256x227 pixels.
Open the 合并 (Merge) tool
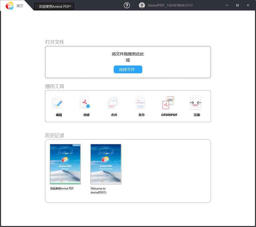(x=113, y=103)
